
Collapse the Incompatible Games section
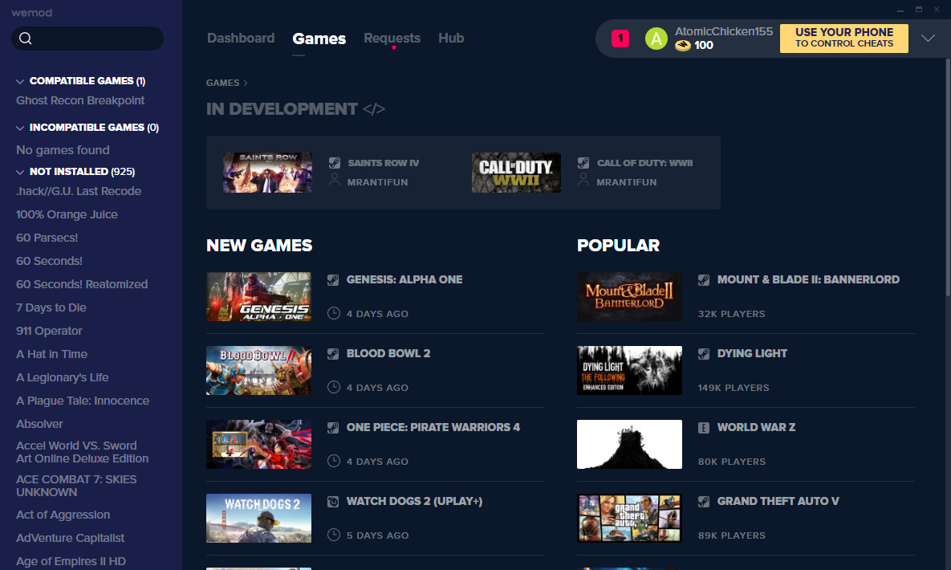click(x=20, y=128)
